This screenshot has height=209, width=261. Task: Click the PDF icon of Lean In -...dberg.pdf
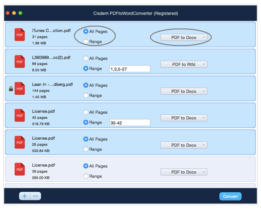coord(20,88)
